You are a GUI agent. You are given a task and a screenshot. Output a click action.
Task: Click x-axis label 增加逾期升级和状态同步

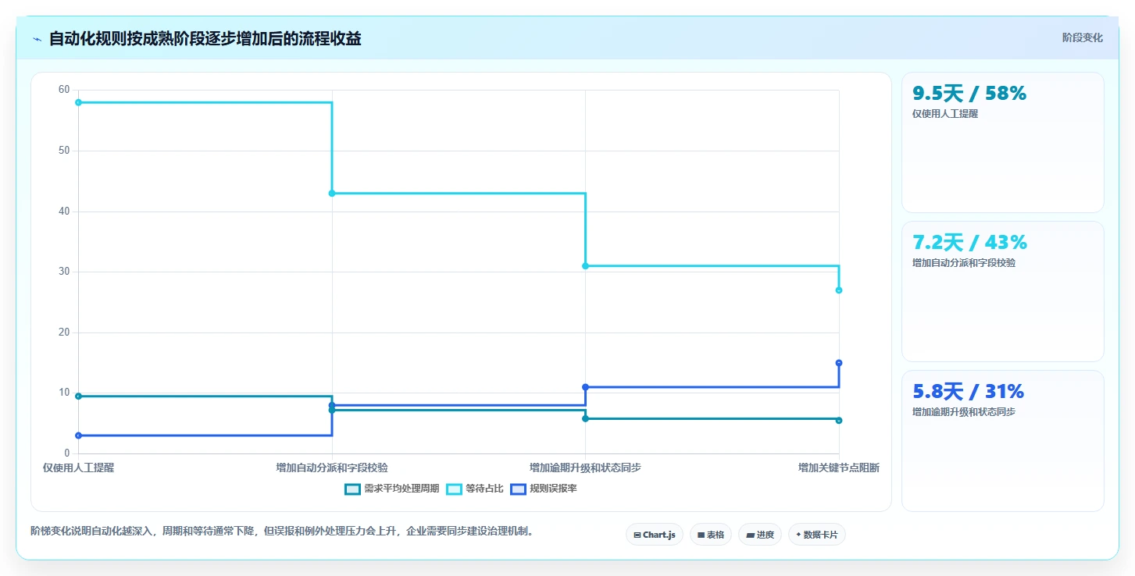(585, 468)
